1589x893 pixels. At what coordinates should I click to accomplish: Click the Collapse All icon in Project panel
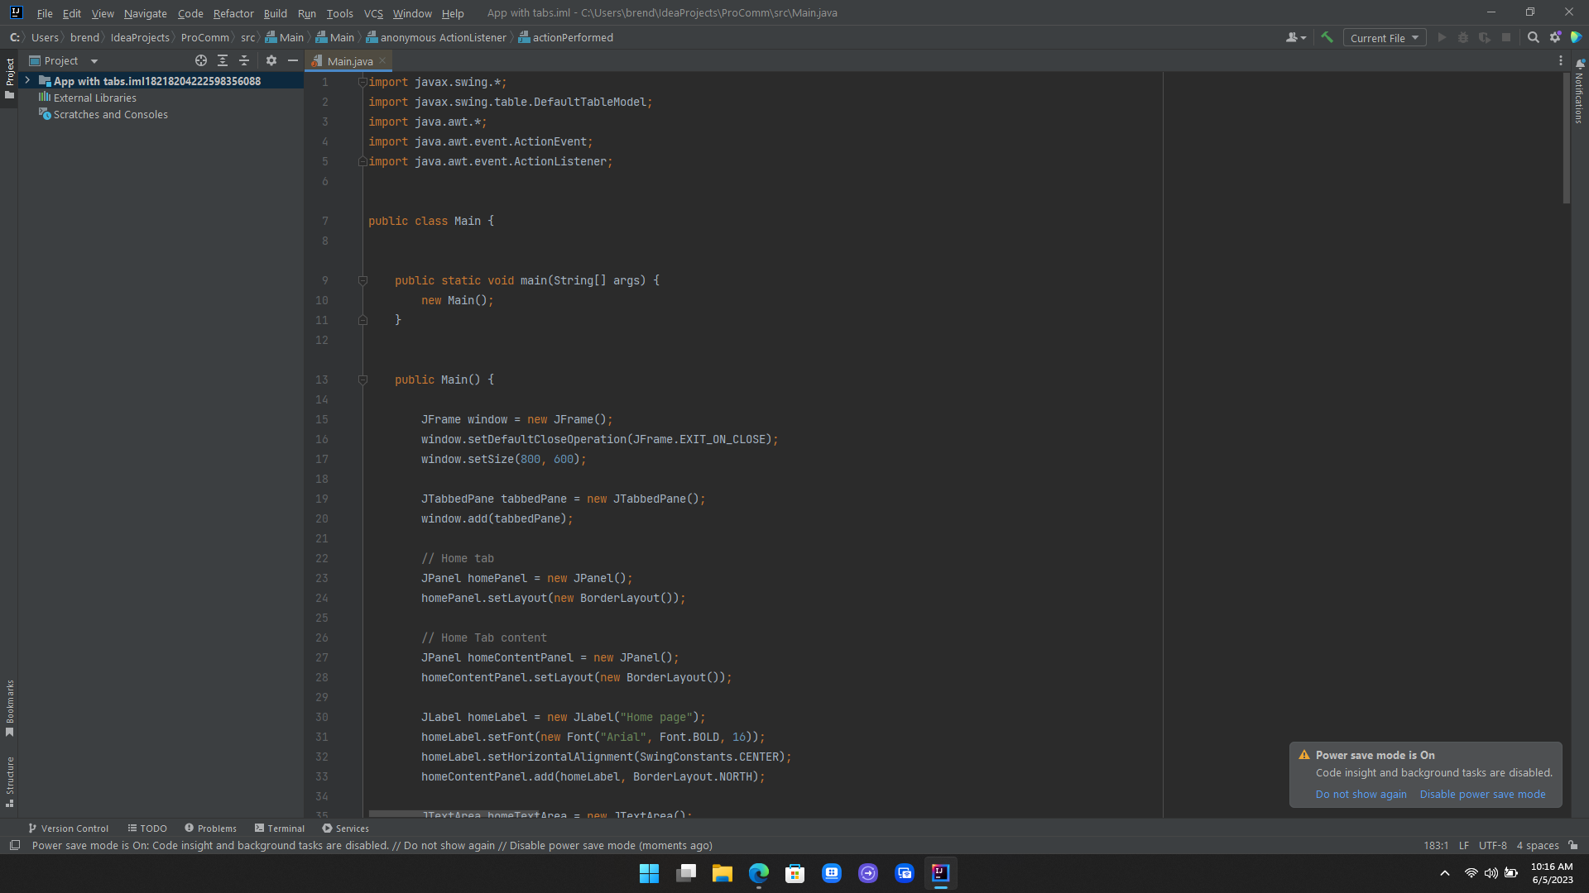(244, 60)
